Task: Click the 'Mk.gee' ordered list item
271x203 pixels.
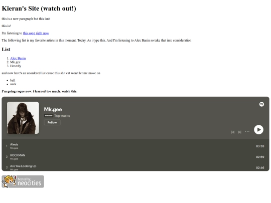Action: tap(15, 62)
